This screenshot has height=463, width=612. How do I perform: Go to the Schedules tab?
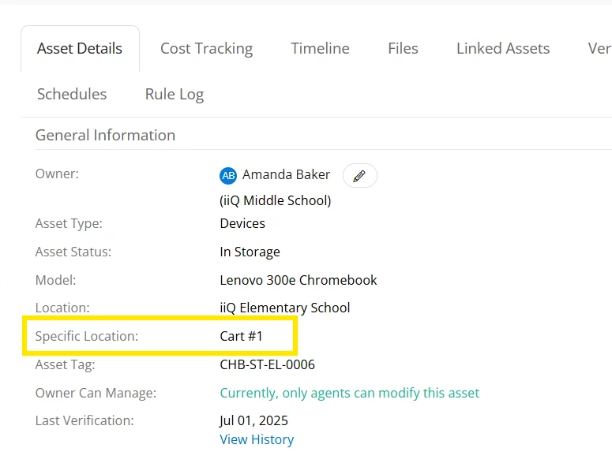click(x=72, y=95)
